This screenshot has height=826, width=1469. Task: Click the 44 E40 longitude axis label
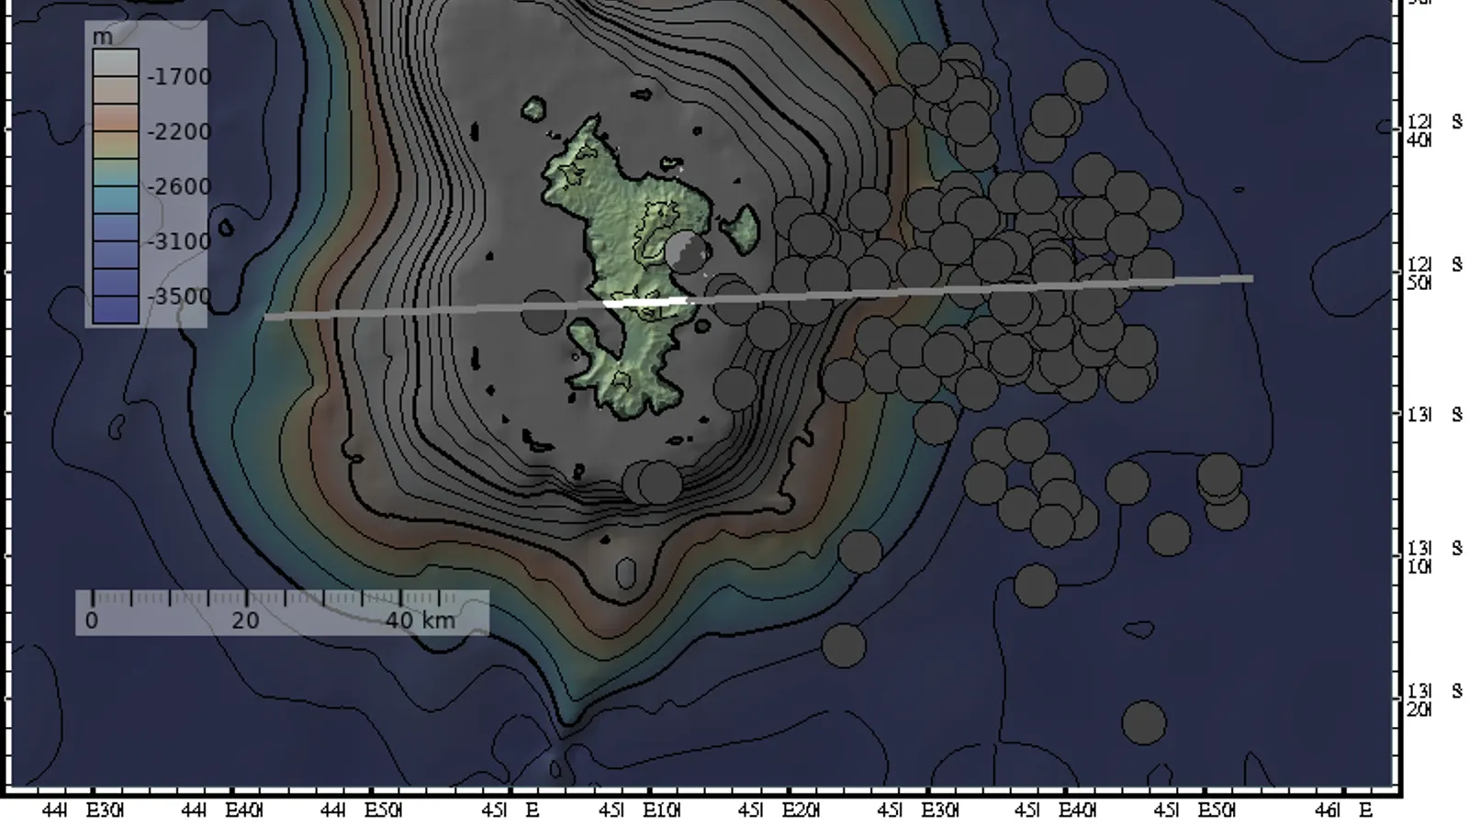pyautogui.click(x=222, y=810)
